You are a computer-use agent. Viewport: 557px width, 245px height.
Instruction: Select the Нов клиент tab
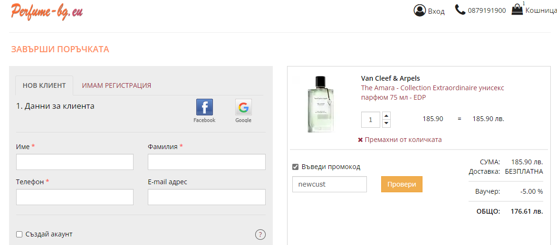(x=44, y=85)
